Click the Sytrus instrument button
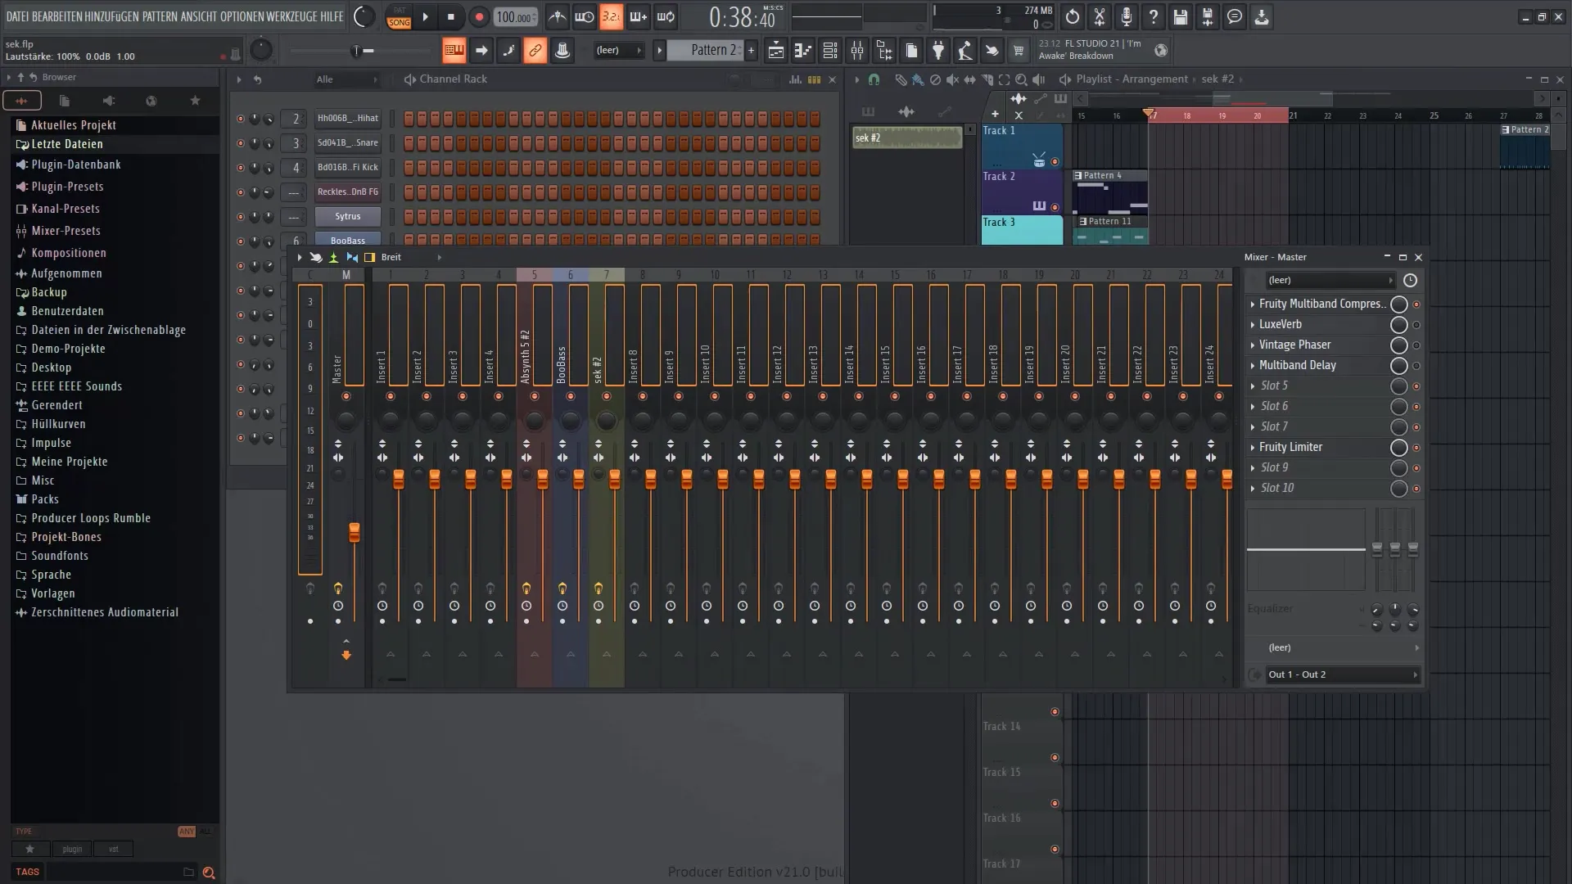1572x884 pixels. coord(348,216)
